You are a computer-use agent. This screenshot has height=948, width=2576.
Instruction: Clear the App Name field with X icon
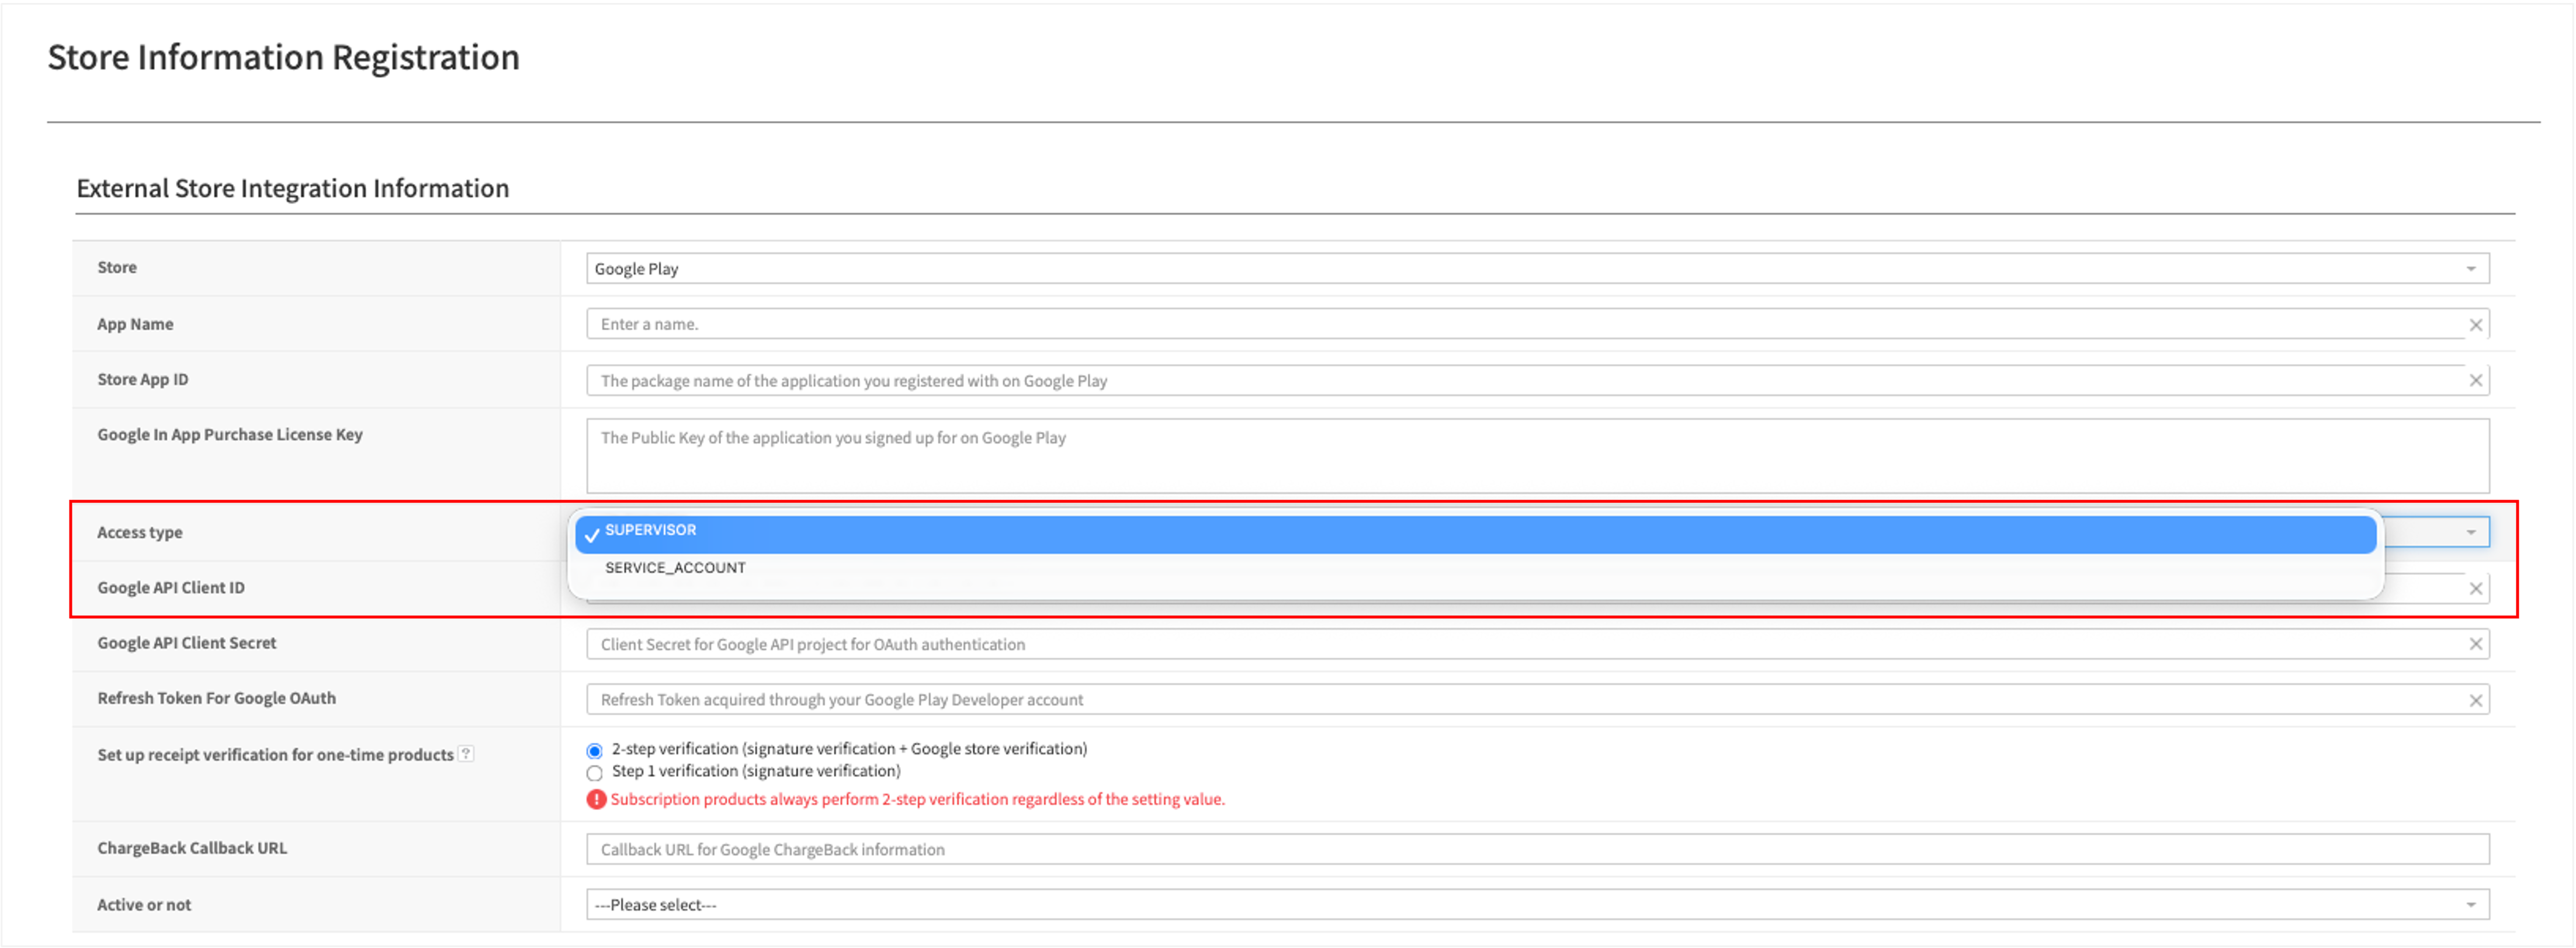(x=2475, y=325)
